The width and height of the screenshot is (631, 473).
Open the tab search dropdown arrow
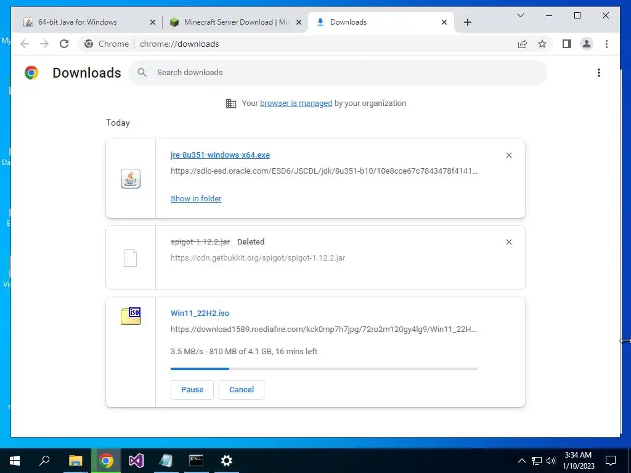520,15
